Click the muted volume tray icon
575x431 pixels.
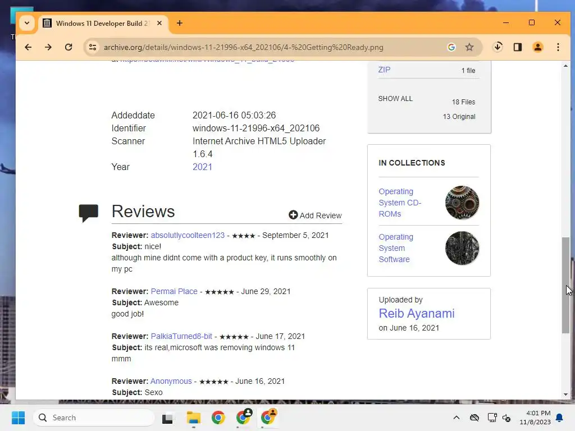point(506,418)
